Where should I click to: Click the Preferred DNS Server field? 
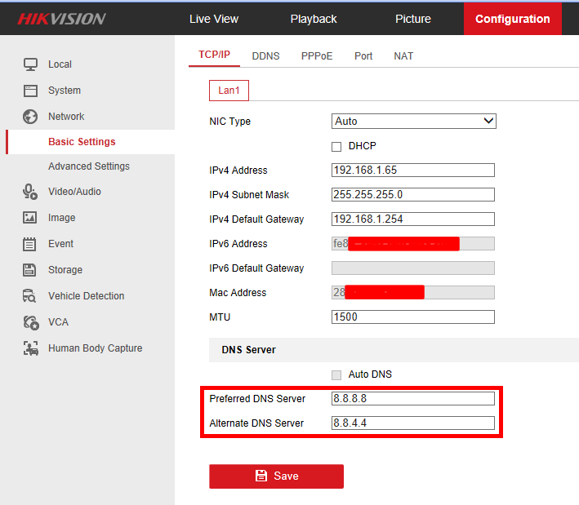click(x=413, y=399)
